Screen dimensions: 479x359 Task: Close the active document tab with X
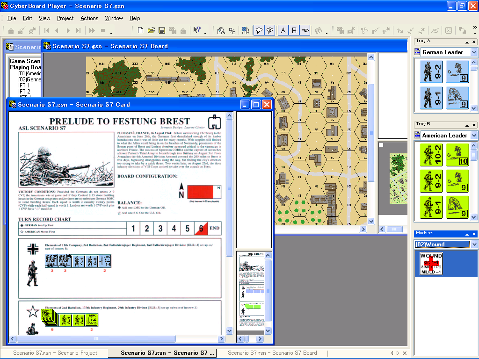[405, 353]
